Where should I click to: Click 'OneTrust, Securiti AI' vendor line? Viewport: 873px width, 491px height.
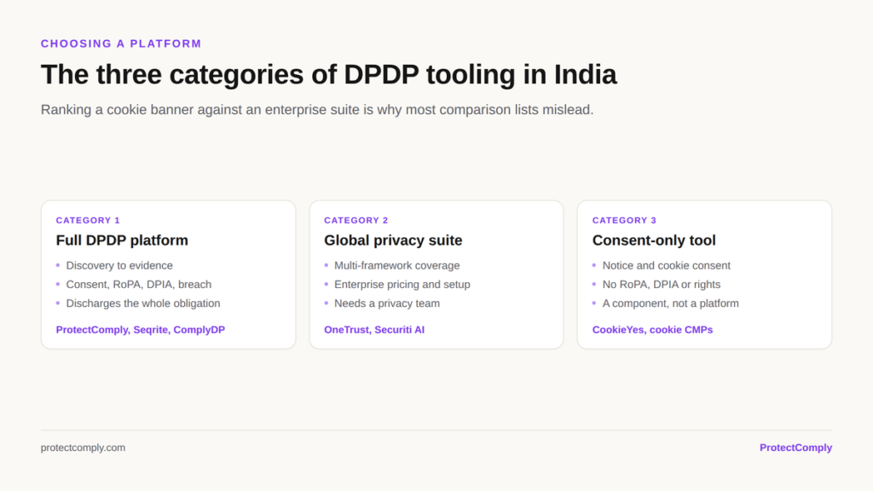(374, 330)
